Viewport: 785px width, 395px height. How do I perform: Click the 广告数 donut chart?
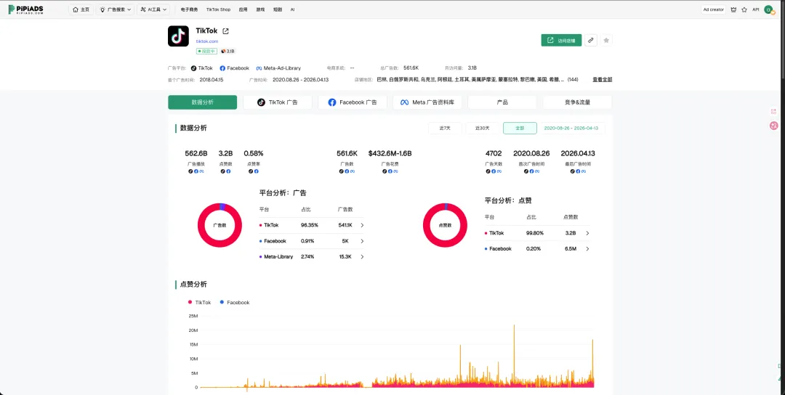[220, 225]
